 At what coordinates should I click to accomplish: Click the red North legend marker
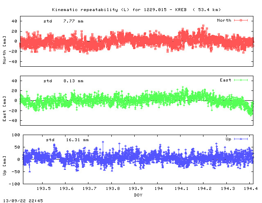click(241, 20)
